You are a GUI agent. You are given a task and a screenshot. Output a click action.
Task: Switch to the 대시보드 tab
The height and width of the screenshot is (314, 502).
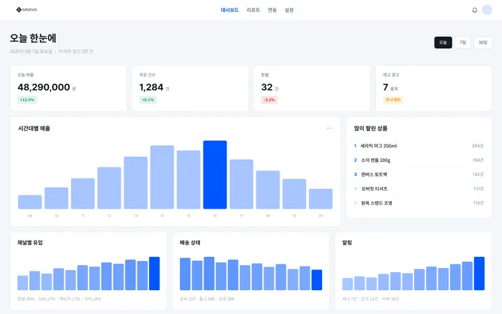coord(229,10)
